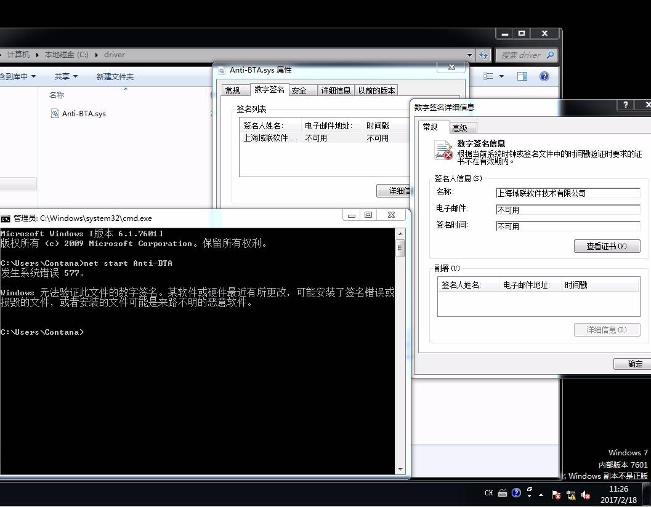Screen dimensions: 651x507
Task: Click the search magnifier in driver search box
Action: [550, 55]
